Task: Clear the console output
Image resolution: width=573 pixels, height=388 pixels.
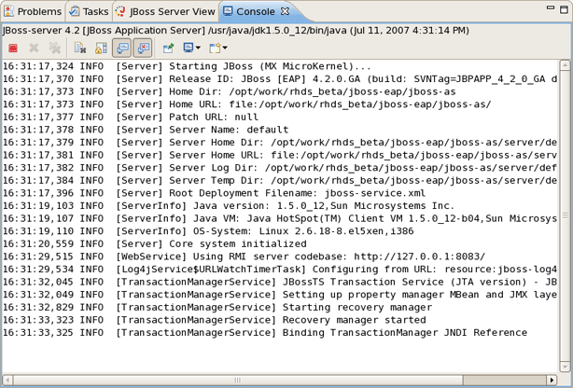Action: point(80,48)
